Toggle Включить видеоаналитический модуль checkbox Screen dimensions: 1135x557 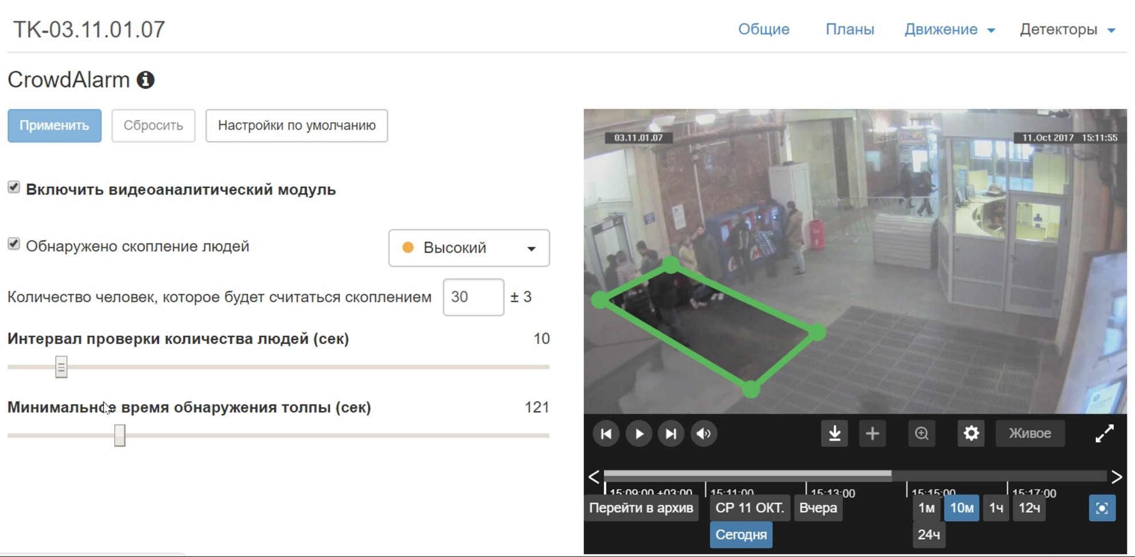pyautogui.click(x=14, y=188)
